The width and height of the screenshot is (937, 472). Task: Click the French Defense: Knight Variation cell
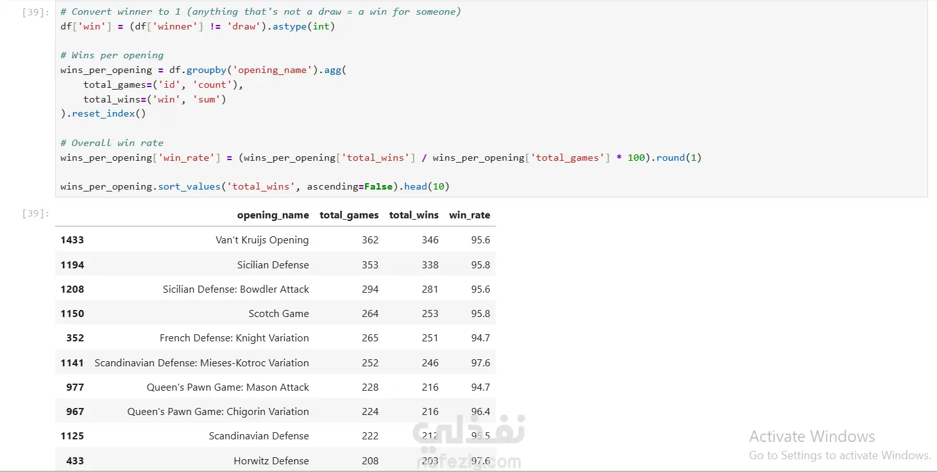point(234,338)
